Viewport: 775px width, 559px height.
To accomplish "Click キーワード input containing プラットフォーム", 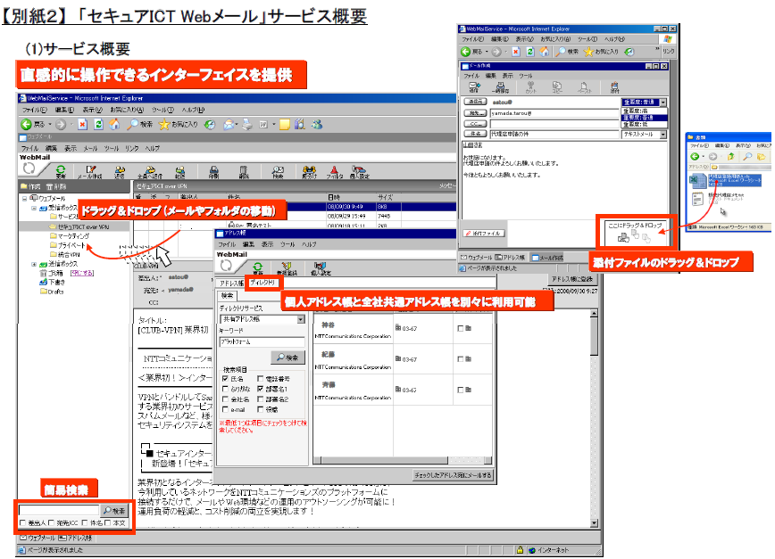I will pos(262,342).
